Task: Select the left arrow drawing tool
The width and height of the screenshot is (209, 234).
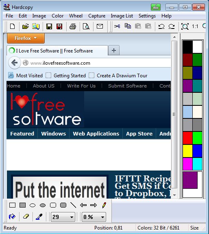Action: coord(83,205)
